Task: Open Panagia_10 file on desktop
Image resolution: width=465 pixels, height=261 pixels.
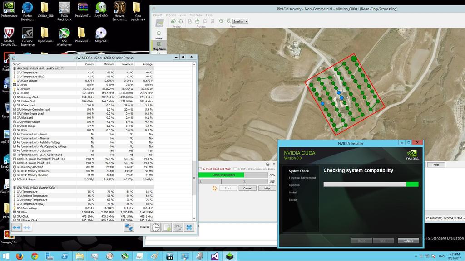Action: coord(9,237)
